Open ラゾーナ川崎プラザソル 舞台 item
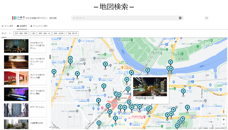The image size is (228, 130). pyautogui.click(x=25, y=94)
